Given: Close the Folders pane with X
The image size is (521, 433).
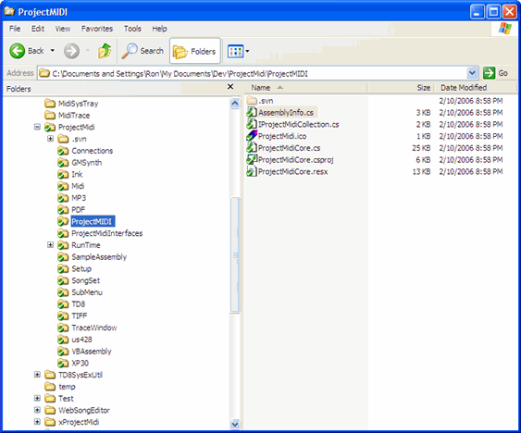Looking at the screenshot, I should click(230, 87).
